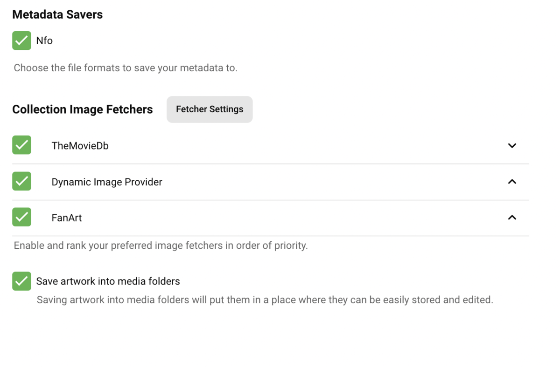Click the Nfo label text
The height and width of the screenshot is (367, 560).
[x=44, y=41]
